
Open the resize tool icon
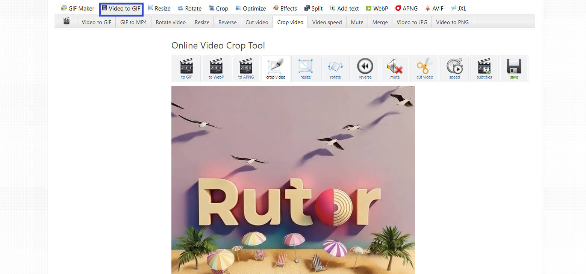pyautogui.click(x=306, y=68)
